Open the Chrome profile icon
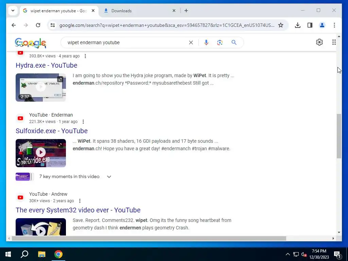 [x=322, y=25]
